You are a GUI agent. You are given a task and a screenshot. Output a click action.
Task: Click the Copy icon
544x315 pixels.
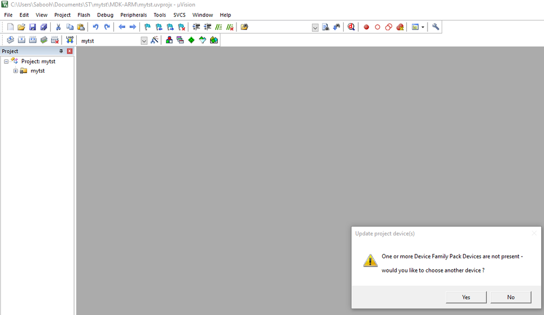coord(70,27)
